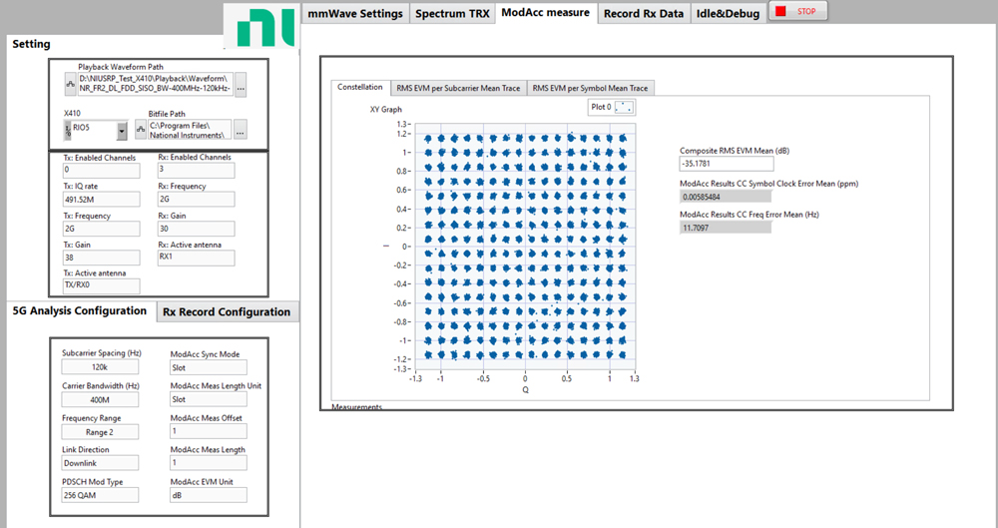This screenshot has height=528, width=998.
Task: Click the Bitfile Path browse button
Action: (x=241, y=130)
